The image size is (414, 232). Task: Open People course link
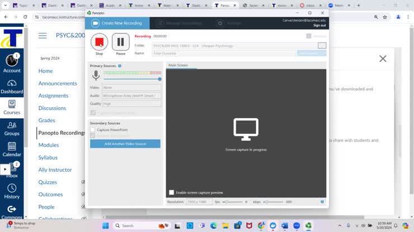(x=46, y=207)
